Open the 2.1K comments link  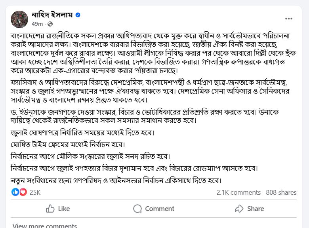pos(238,192)
